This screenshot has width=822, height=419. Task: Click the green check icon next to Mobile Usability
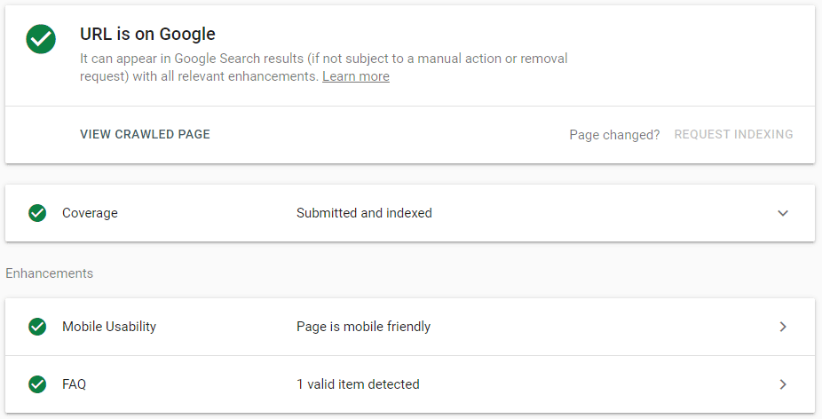(37, 327)
